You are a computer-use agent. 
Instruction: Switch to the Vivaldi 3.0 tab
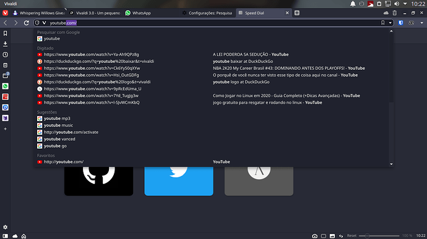tap(95, 13)
